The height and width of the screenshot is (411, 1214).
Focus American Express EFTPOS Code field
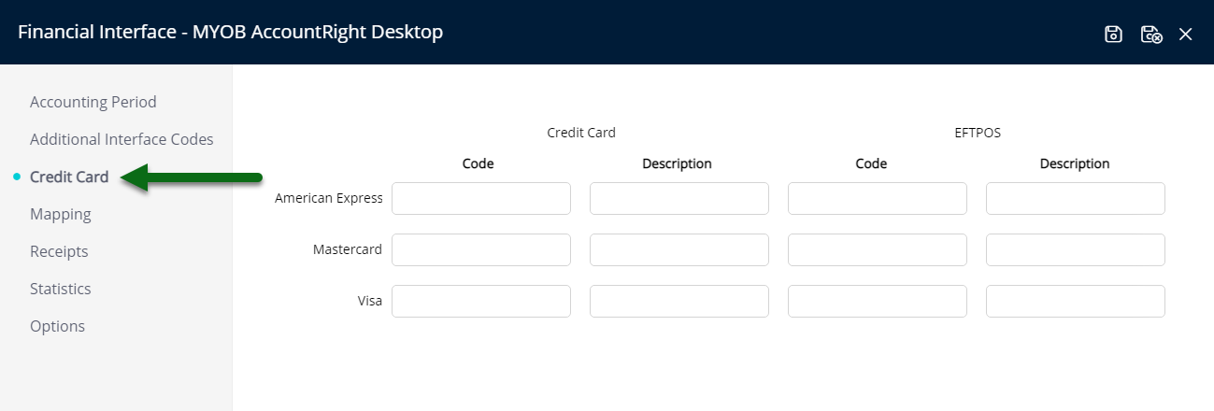878,198
